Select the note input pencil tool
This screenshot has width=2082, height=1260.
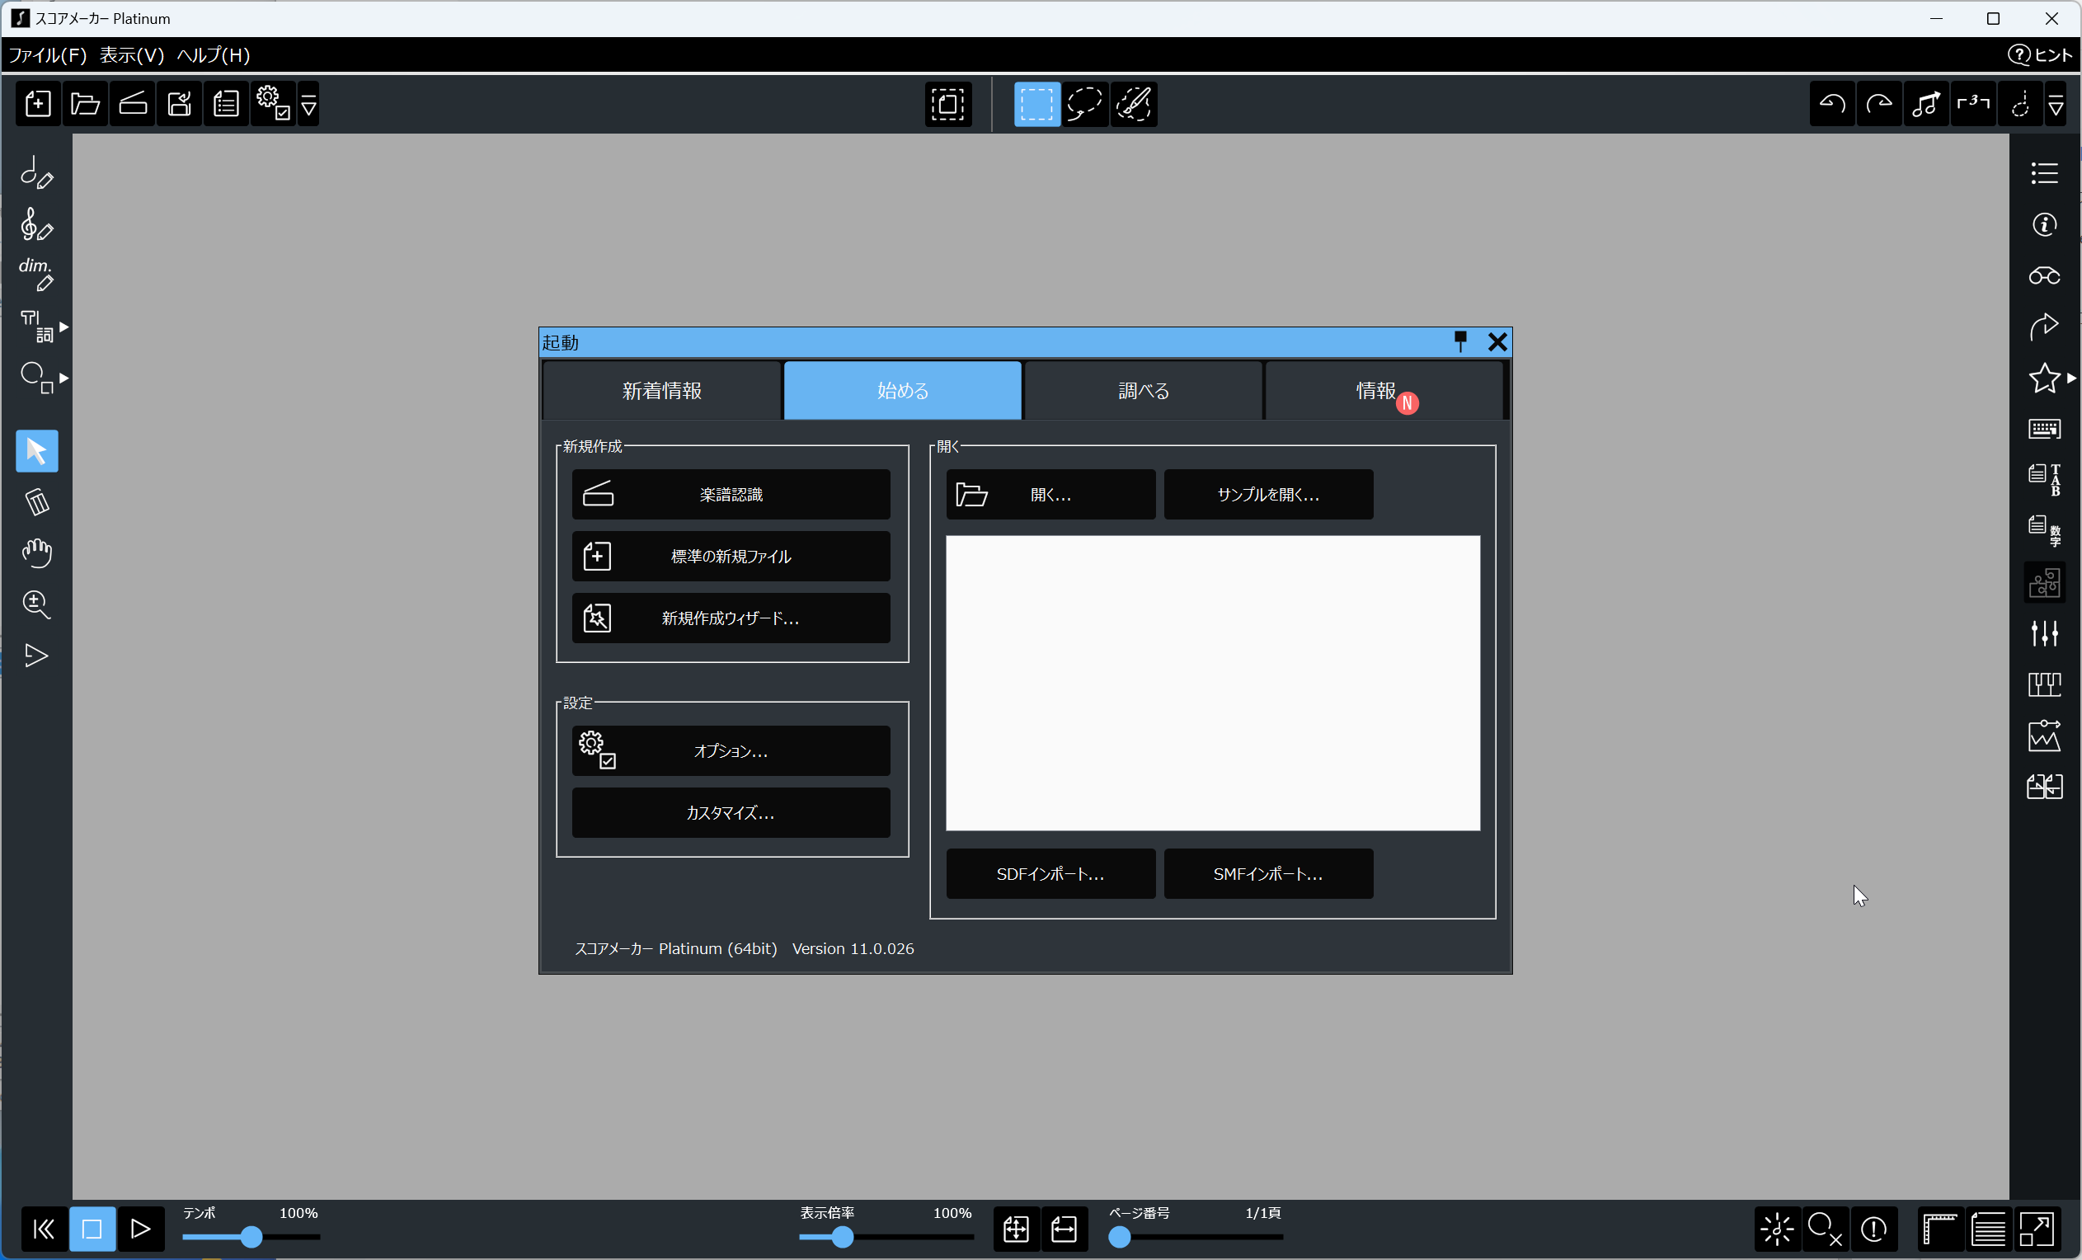pyautogui.click(x=36, y=172)
